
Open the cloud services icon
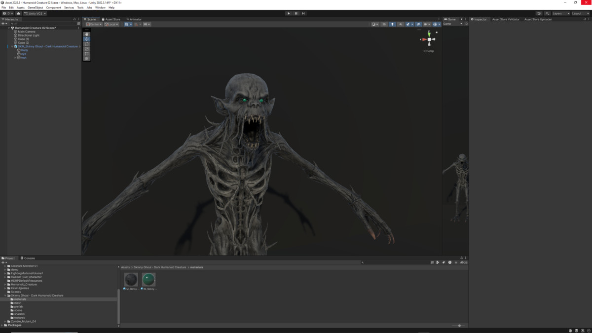(18, 13)
